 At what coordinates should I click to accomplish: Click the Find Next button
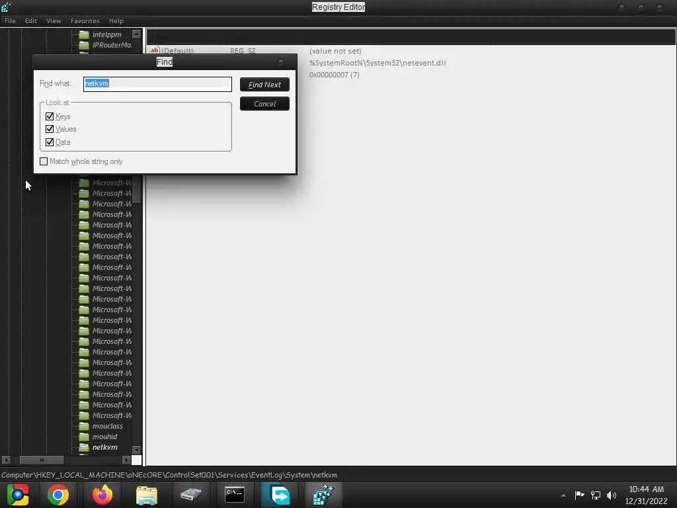tap(264, 85)
